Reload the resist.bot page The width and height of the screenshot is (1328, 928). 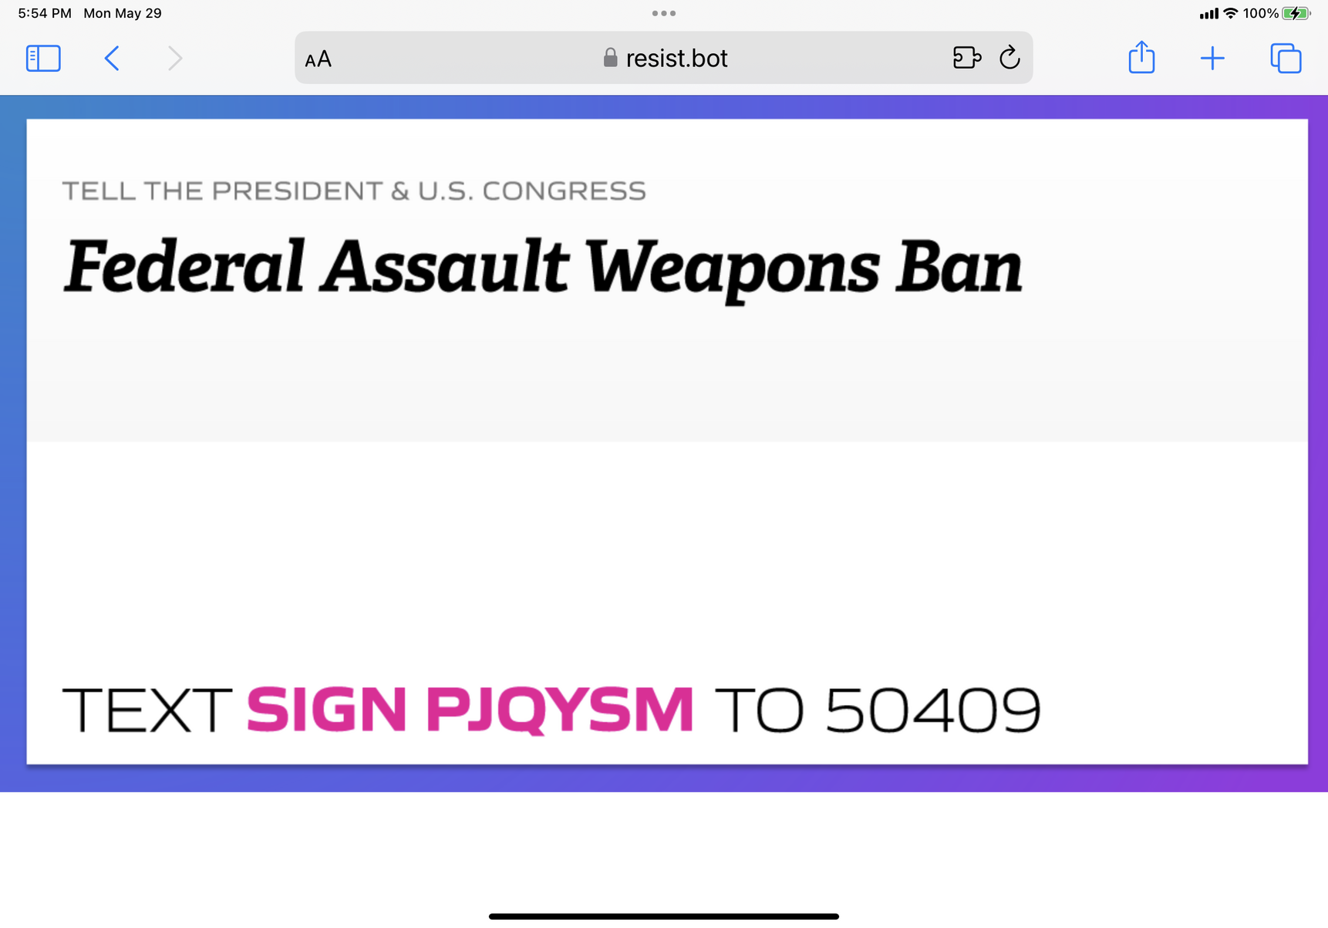1009,58
